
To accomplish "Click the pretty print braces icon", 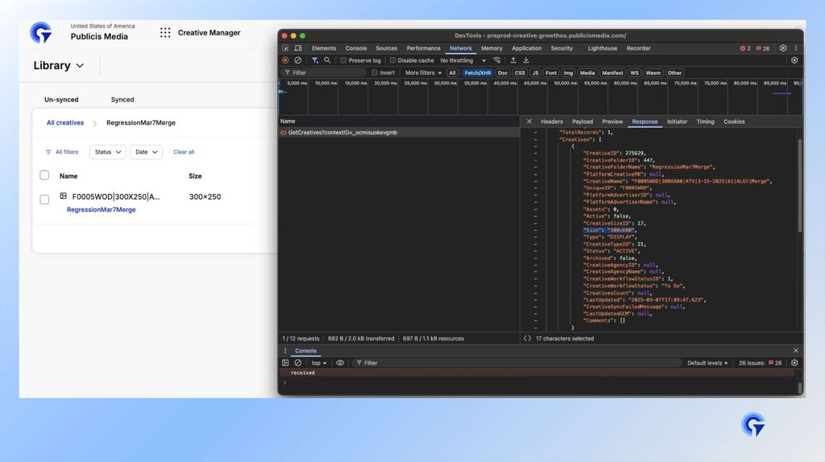I will 527,339.
